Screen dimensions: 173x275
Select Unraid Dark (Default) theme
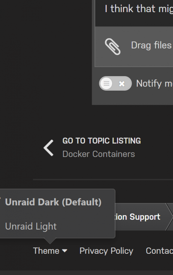(53, 202)
